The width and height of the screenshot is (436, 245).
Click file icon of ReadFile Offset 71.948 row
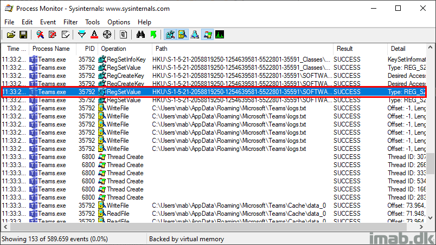(102, 214)
